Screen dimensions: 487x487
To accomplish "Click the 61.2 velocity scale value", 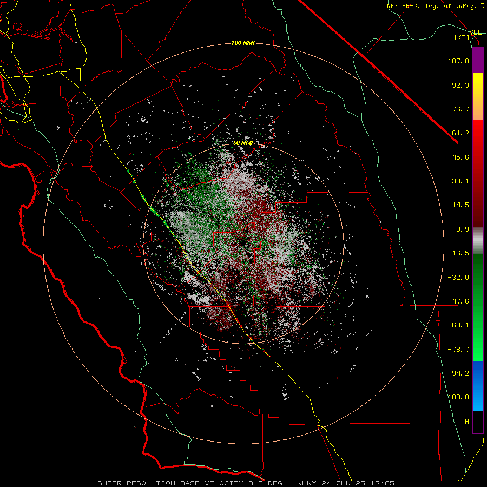I will (460, 133).
